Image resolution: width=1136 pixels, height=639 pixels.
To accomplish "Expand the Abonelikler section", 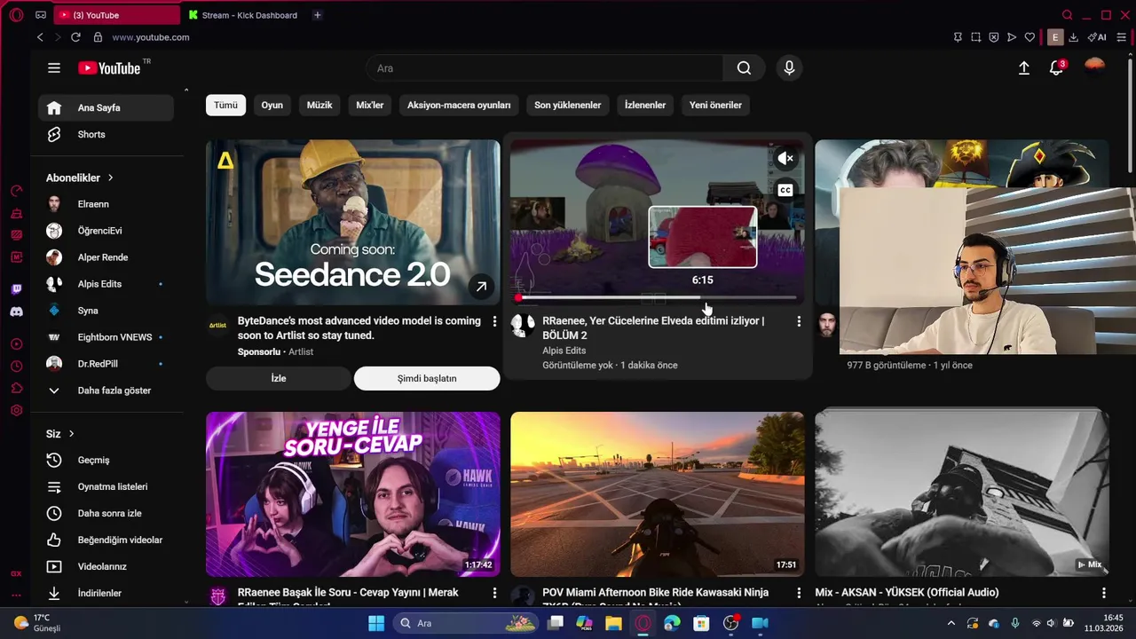I will [80, 177].
